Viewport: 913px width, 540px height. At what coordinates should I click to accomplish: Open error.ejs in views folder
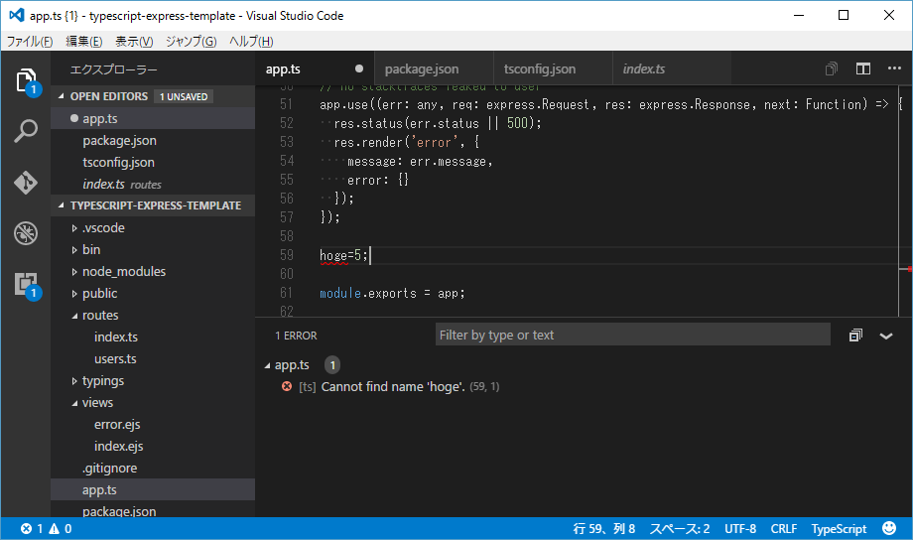coord(153,424)
